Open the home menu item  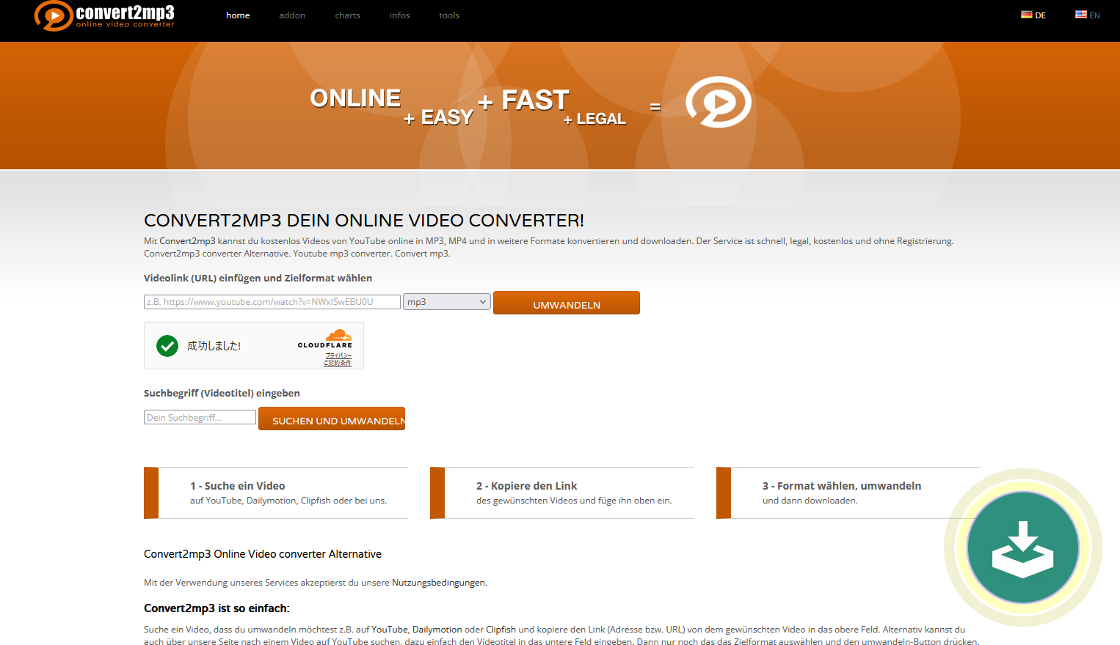click(x=238, y=15)
